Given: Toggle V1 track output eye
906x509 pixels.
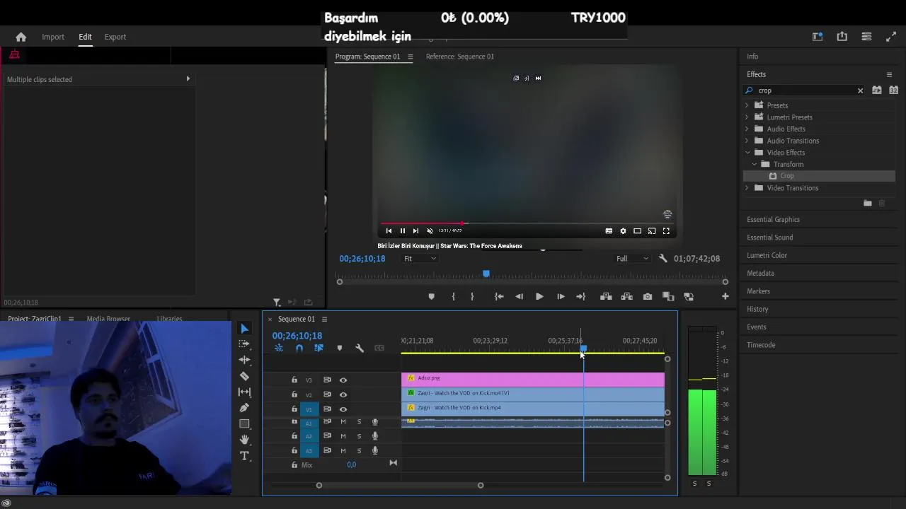Looking at the screenshot, I should 343,409.
